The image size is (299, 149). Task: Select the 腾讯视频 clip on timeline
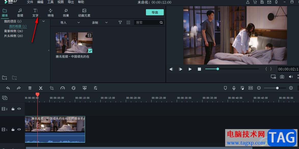pos(55,129)
